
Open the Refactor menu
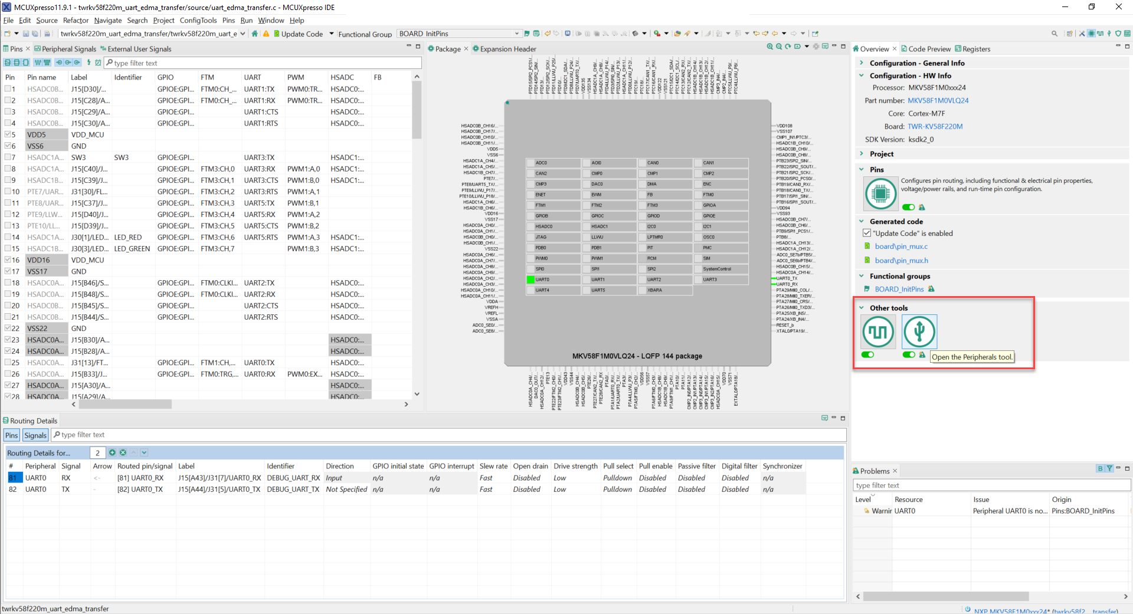click(x=76, y=20)
